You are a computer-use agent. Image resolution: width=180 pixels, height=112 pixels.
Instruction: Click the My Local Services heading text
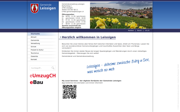91,81
